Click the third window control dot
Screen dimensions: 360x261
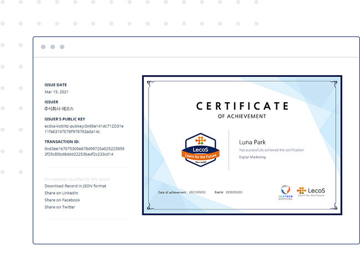62,47
